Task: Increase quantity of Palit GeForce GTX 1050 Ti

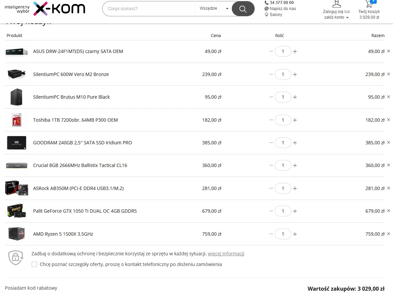Action: coord(295,211)
